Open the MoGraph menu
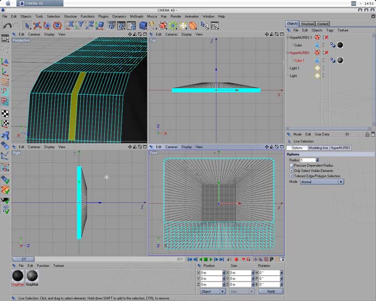Screen dimensions: 376x301 click(136, 16)
